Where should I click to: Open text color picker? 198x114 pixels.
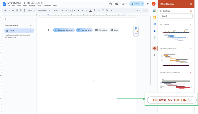point(90,10)
